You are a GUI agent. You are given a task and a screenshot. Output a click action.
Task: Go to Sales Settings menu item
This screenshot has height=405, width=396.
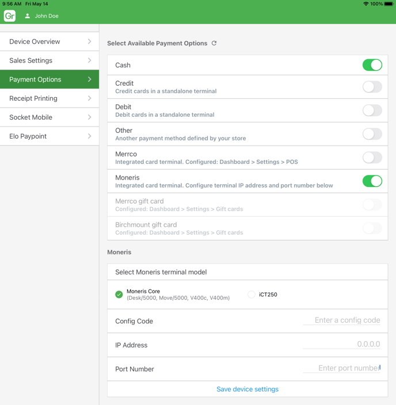click(x=49, y=60)
